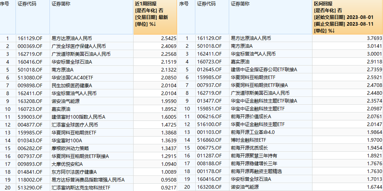The height and width of the screenshot is (191, 383).
Task: Select the 建信富时100指数人民币A fund name
Action: (79, 117)
